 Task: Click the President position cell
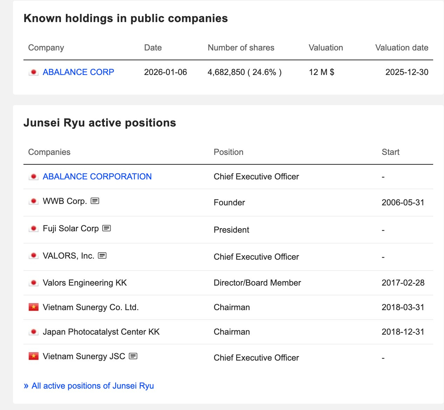click(231, 230)
